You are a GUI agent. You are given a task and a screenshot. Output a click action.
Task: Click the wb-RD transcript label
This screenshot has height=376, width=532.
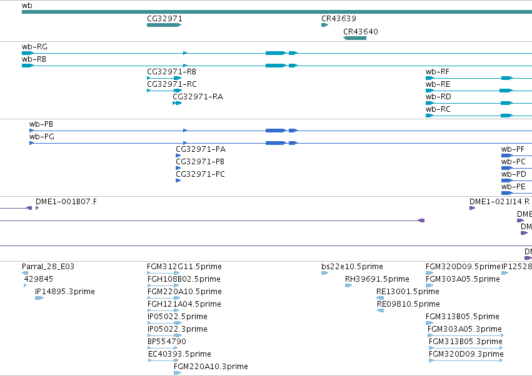[438, 97]
